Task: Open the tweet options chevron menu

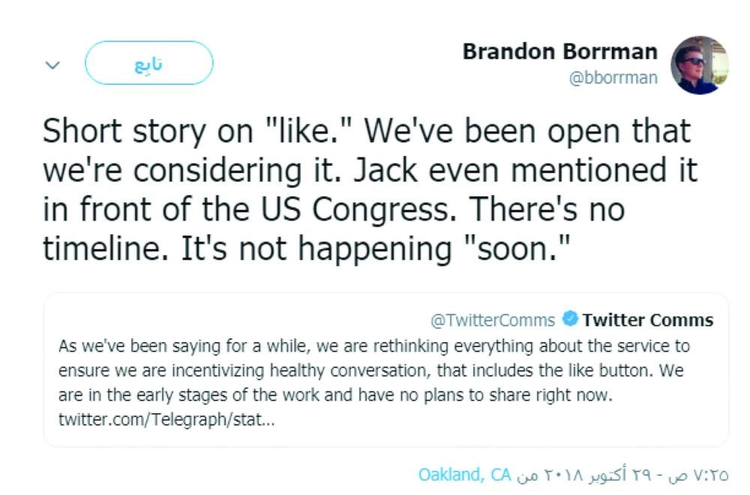Action: tap(52, 65)
